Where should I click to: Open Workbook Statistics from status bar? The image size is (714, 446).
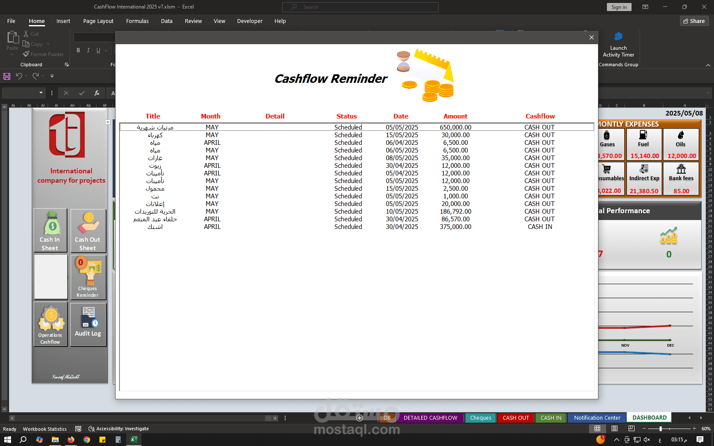pyautogui.click(x=45, y=429)
